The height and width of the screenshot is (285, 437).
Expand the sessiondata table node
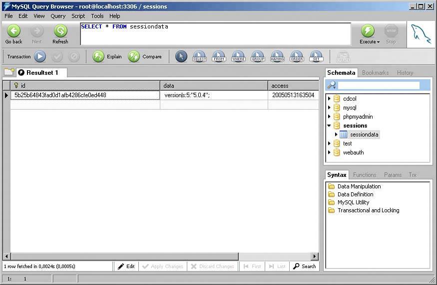(336, 135)
